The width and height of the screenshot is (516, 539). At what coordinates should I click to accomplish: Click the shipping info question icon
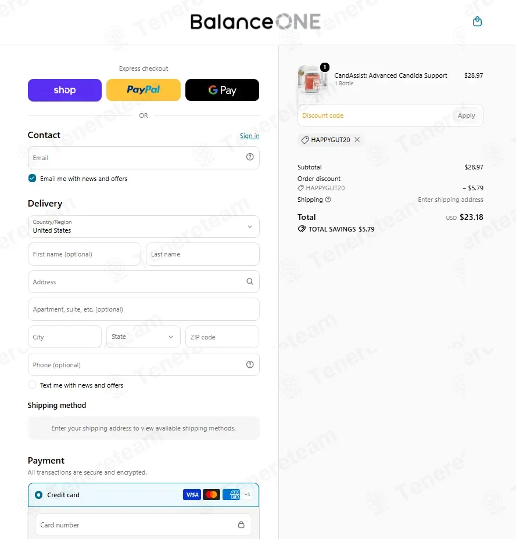click(x=328, y=200)
